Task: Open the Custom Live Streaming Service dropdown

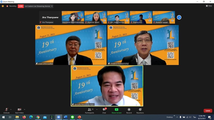Action: [x=39, y=6]
